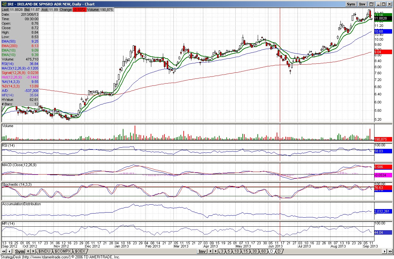The image size is (394, 259).
Task: Select the 30 minute interval tab
Action: [x=254, y=252]
